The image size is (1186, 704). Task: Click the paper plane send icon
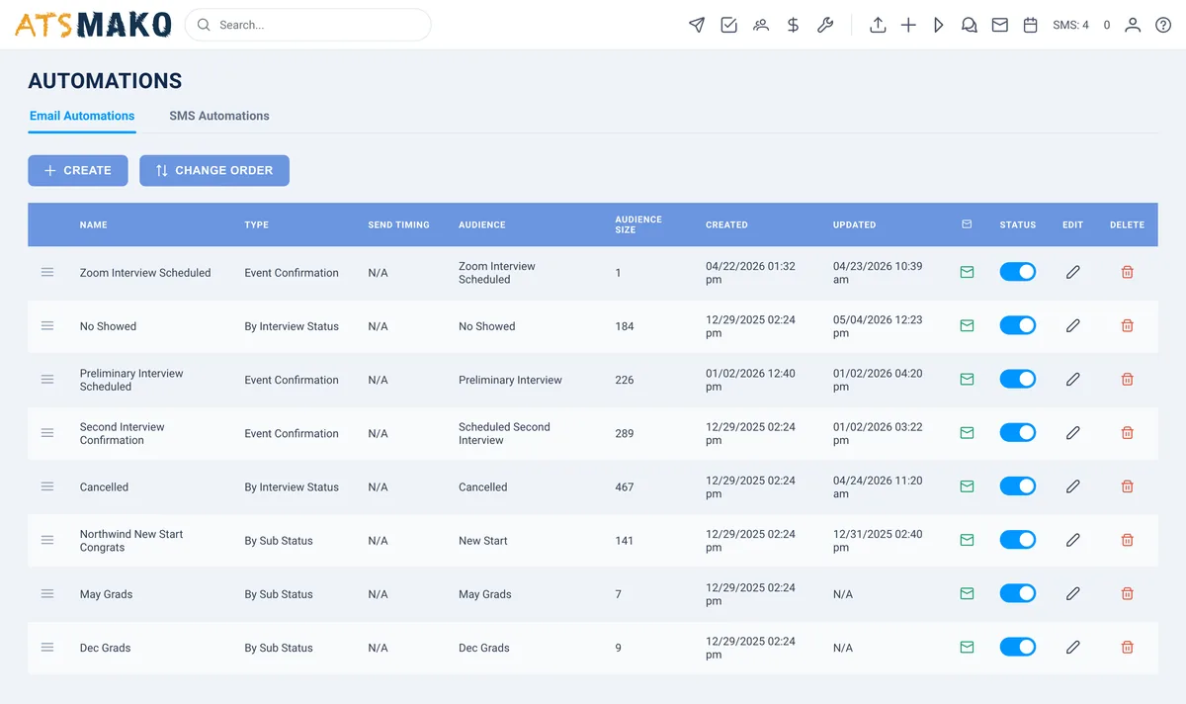(697, 25)
